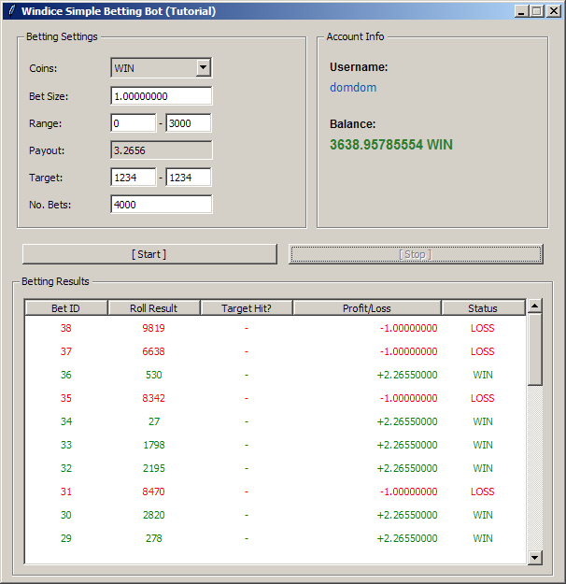Click the feather app icon in title bar
566x584 pixels.
[12, 11]
